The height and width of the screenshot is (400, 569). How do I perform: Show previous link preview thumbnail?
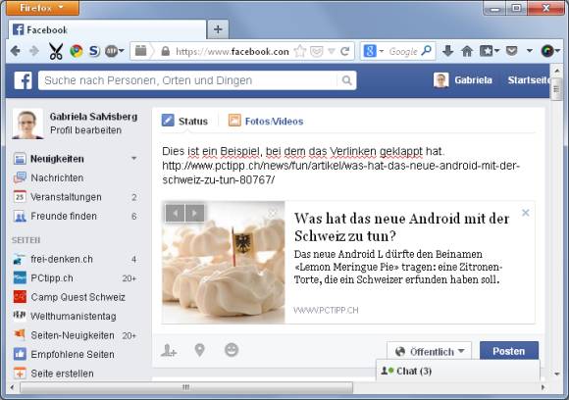(175, 214)
